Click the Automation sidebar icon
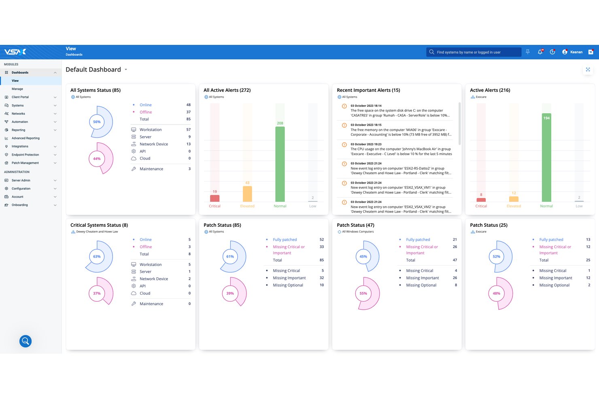 (x=6, y=122)
